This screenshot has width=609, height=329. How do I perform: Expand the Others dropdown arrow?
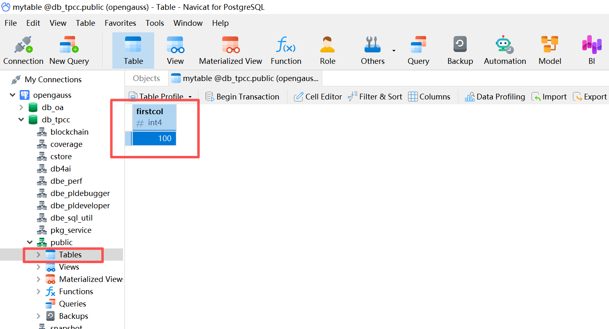point(394,51)
